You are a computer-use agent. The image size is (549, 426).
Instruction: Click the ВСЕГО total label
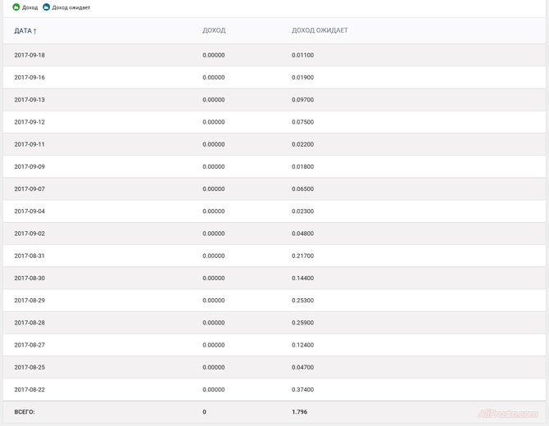point(25,412)
